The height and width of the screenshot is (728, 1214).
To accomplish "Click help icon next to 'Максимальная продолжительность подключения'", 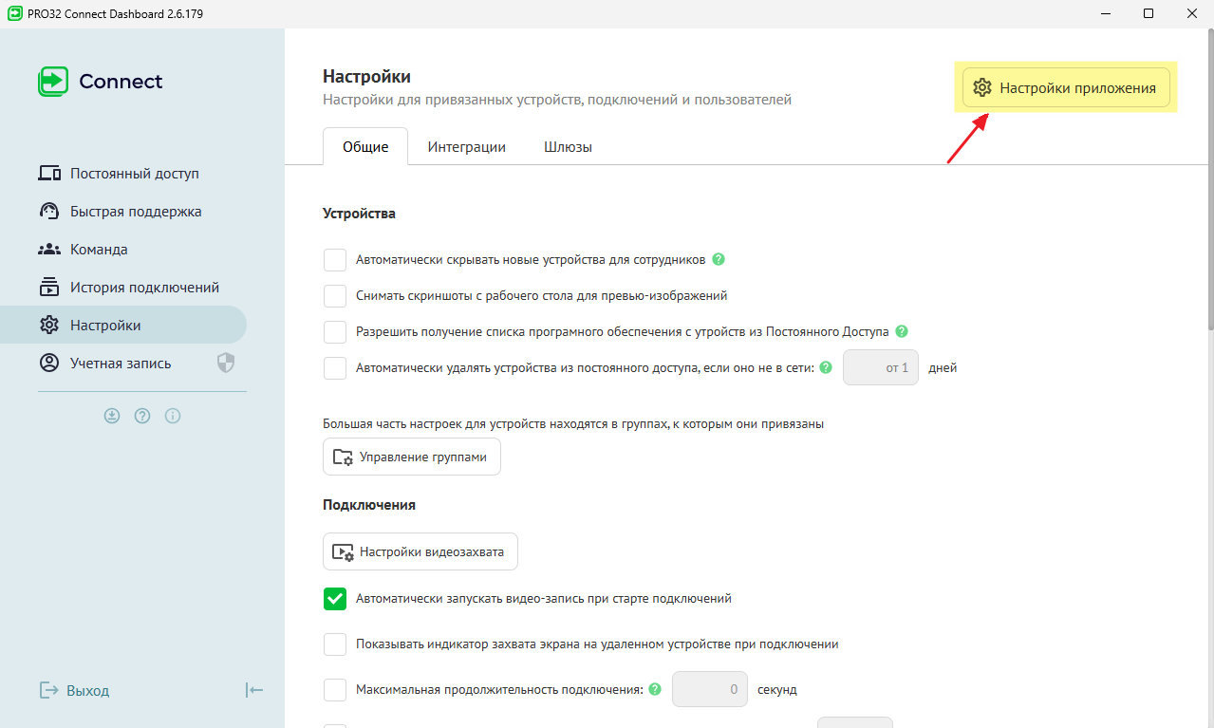I will click(655, 689).
